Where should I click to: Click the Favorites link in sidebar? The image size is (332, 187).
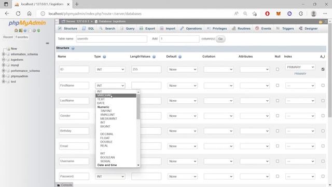tap(22, 37)
